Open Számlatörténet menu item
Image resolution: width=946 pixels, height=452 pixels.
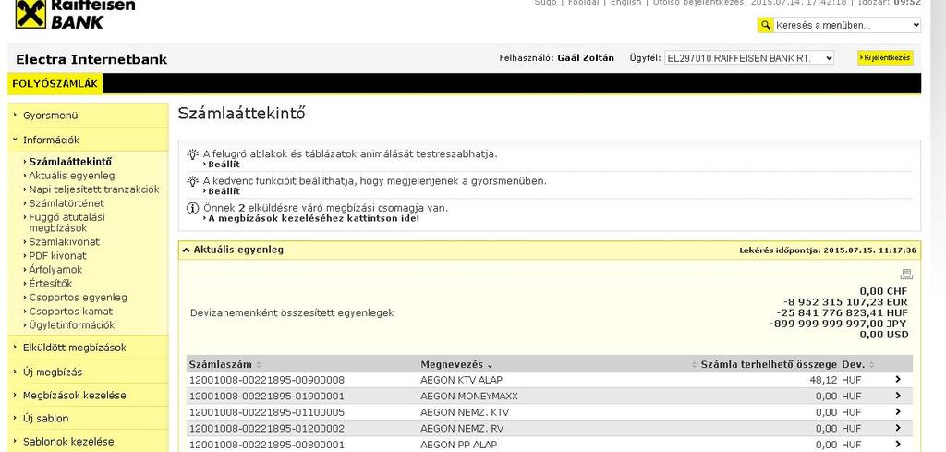(67, 203)
